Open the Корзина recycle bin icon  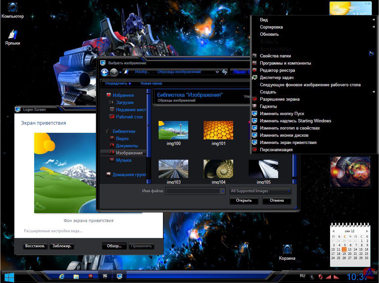click(x=287, y=252)
